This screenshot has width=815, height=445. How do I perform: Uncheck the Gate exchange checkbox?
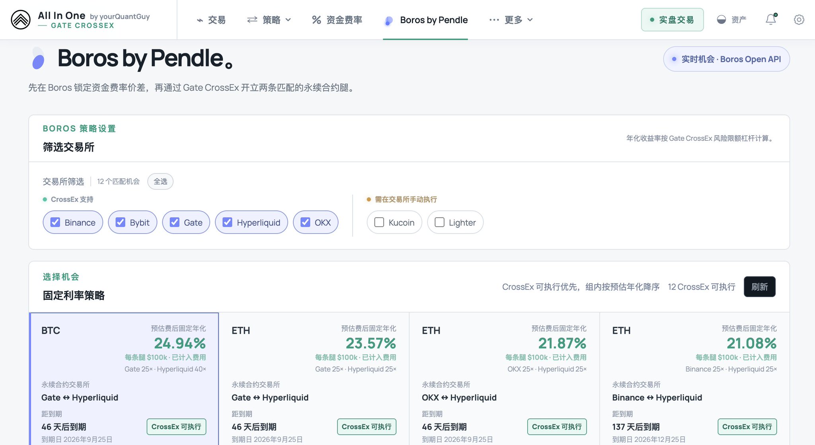coord(175,222)
